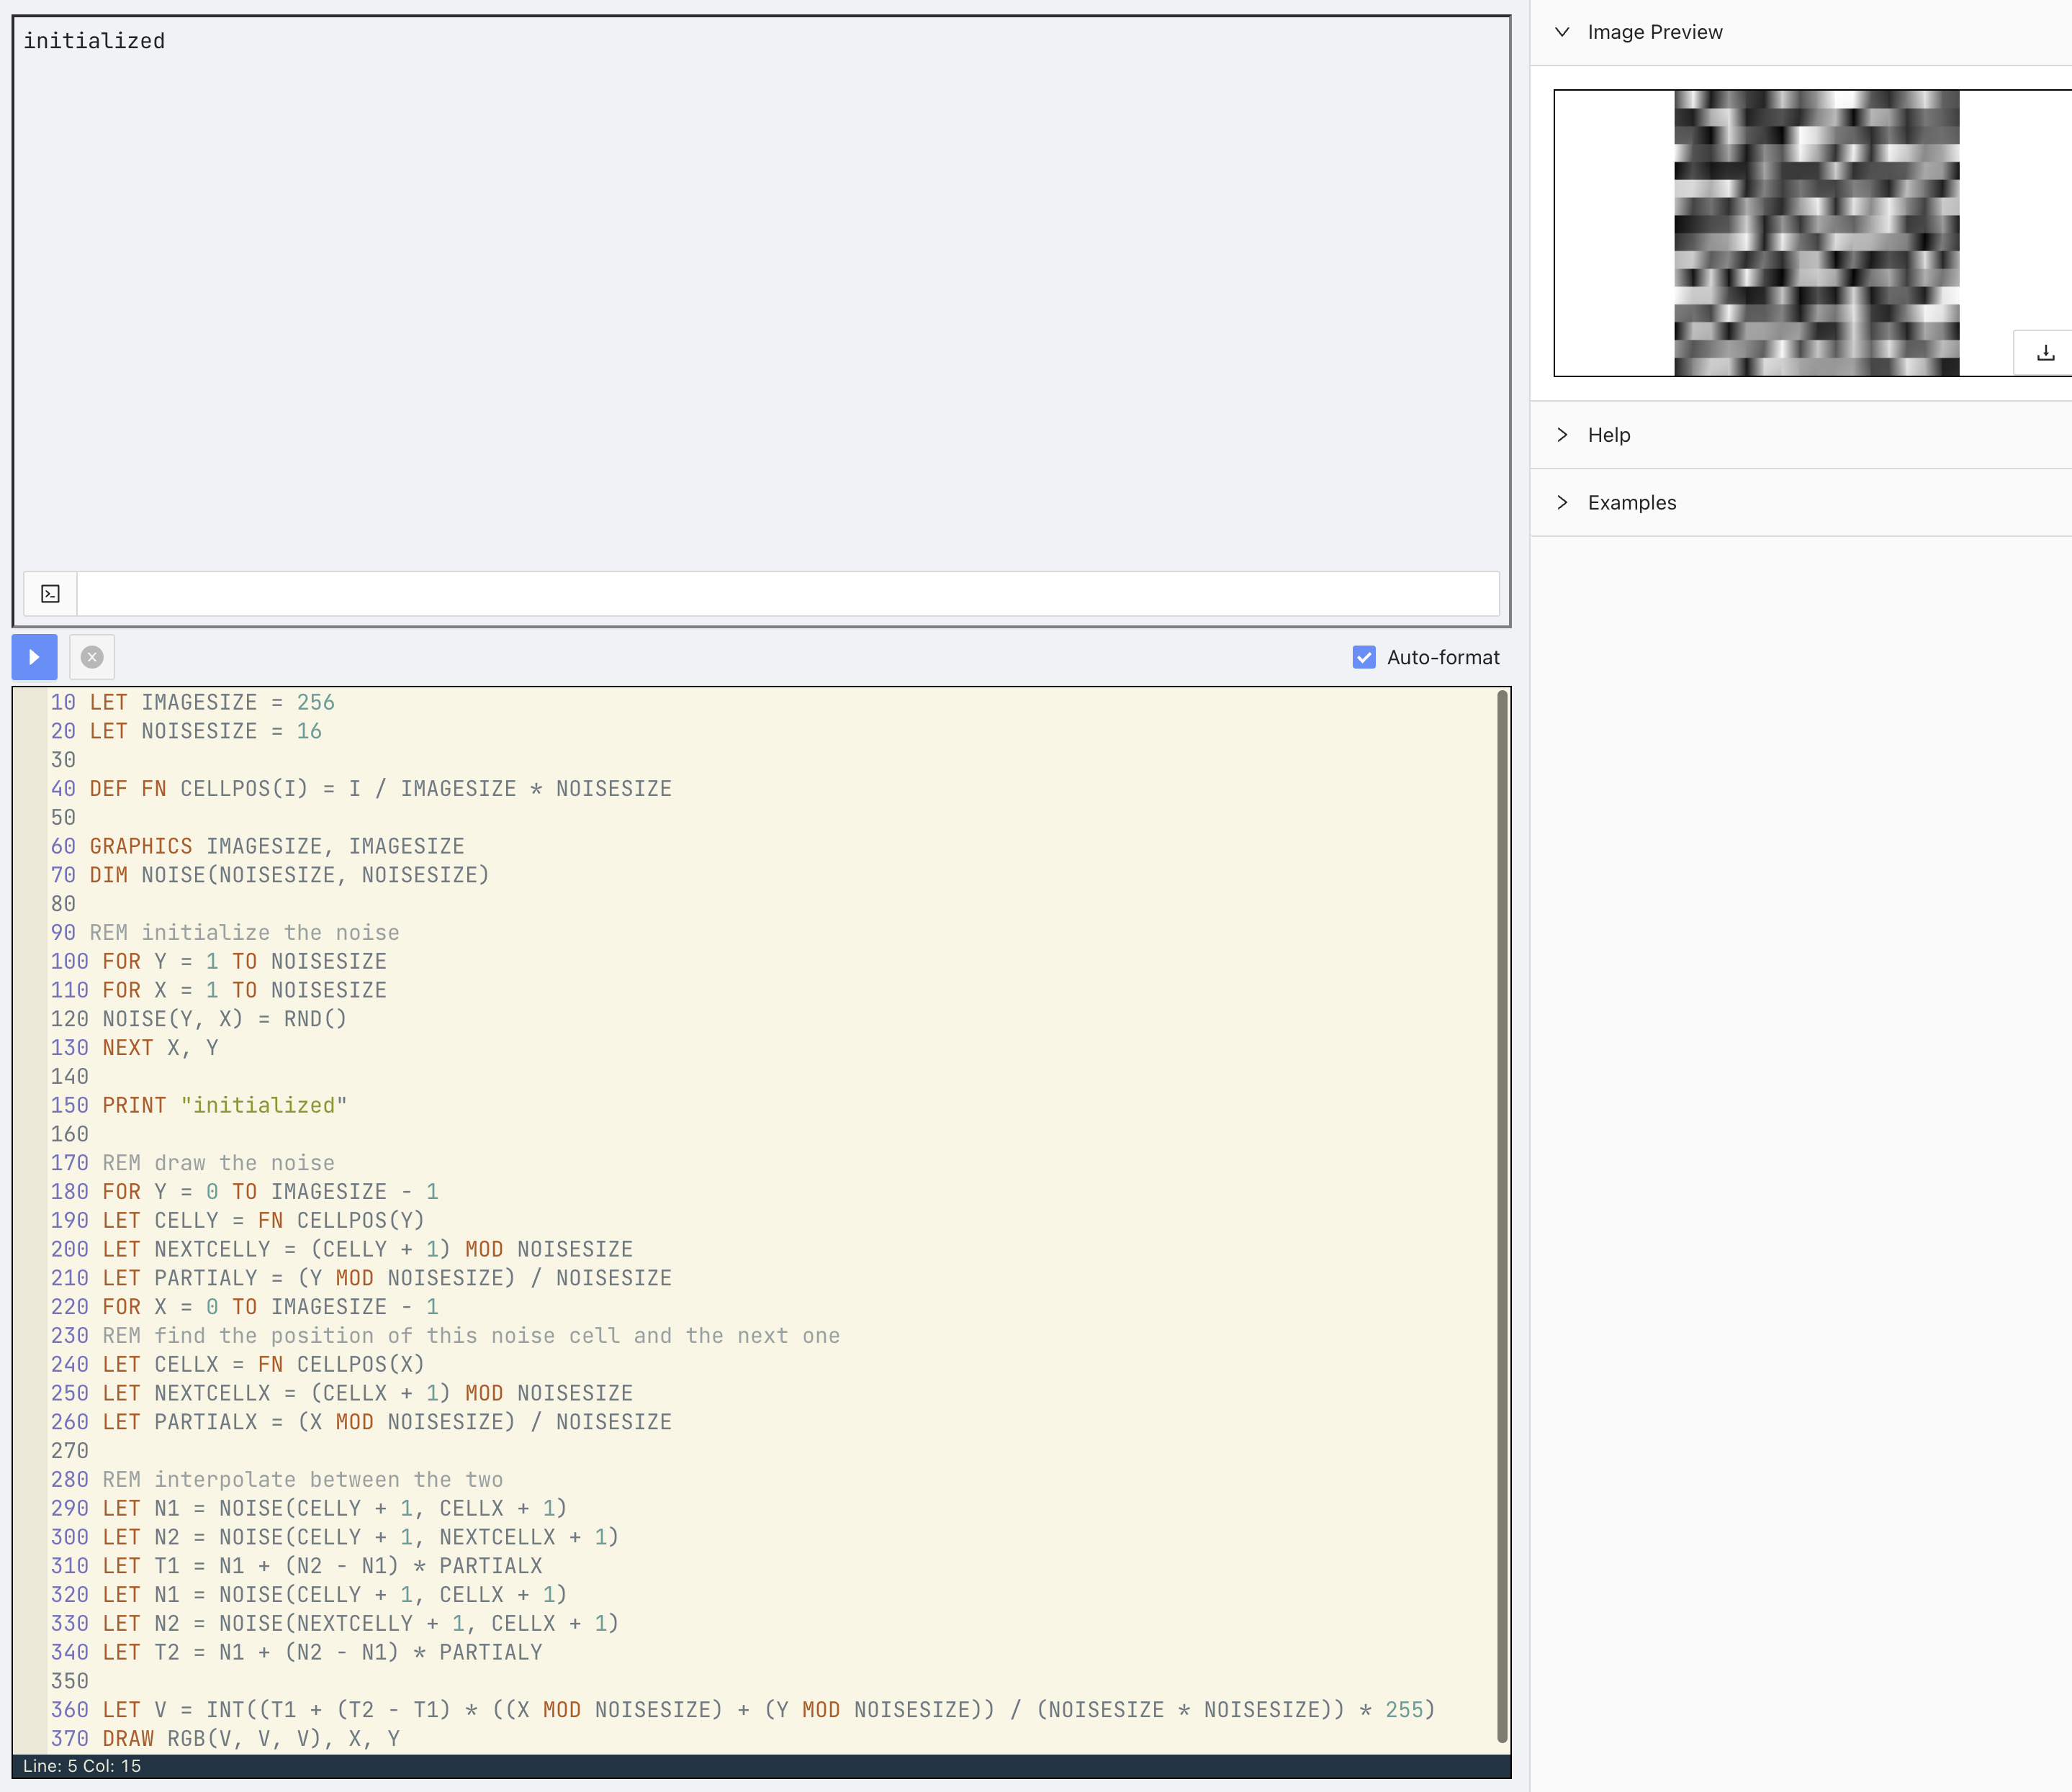Click line 230 REM find the position comment
Viewport: 2072px width, 1792px height.
[445, 1336]
